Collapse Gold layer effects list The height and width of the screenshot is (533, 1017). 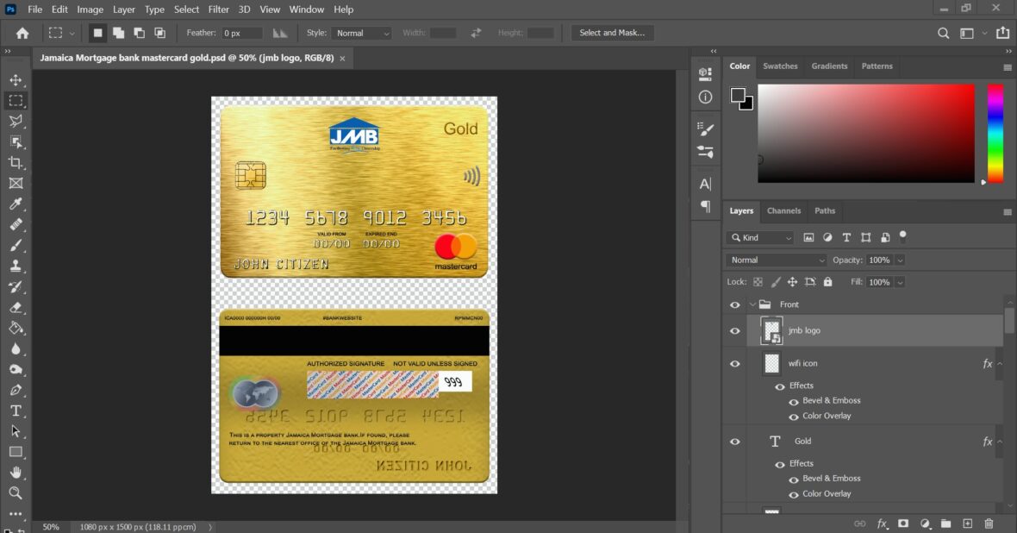1000,442
